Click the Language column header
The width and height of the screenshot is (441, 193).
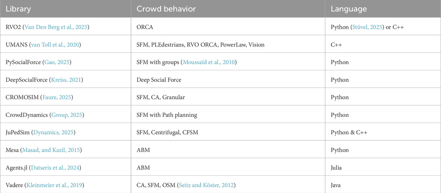tap(349, 8)
